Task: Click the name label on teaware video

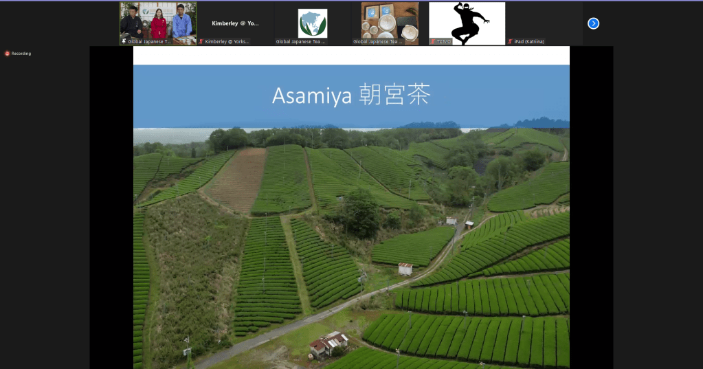Action: [378, 41]
